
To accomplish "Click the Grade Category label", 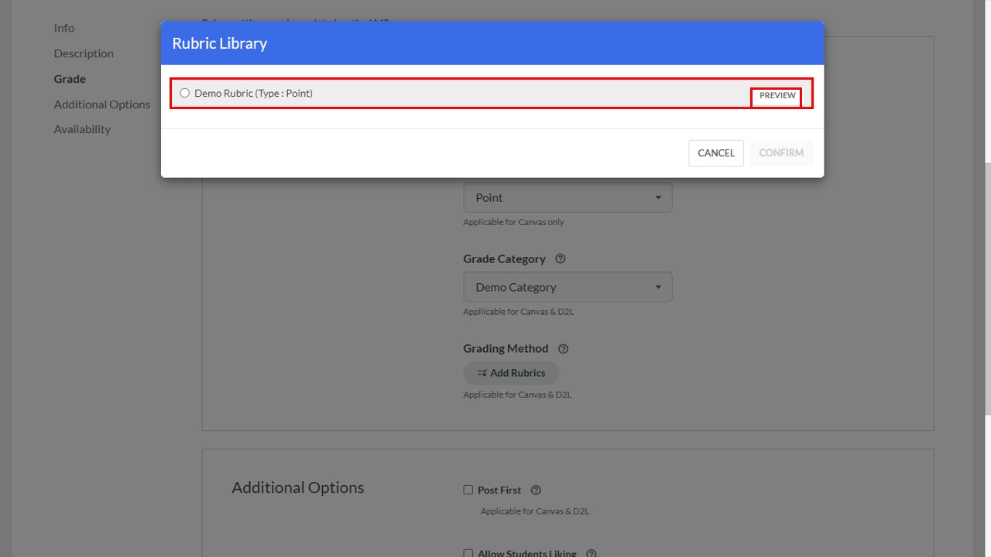I will (504, 259).
